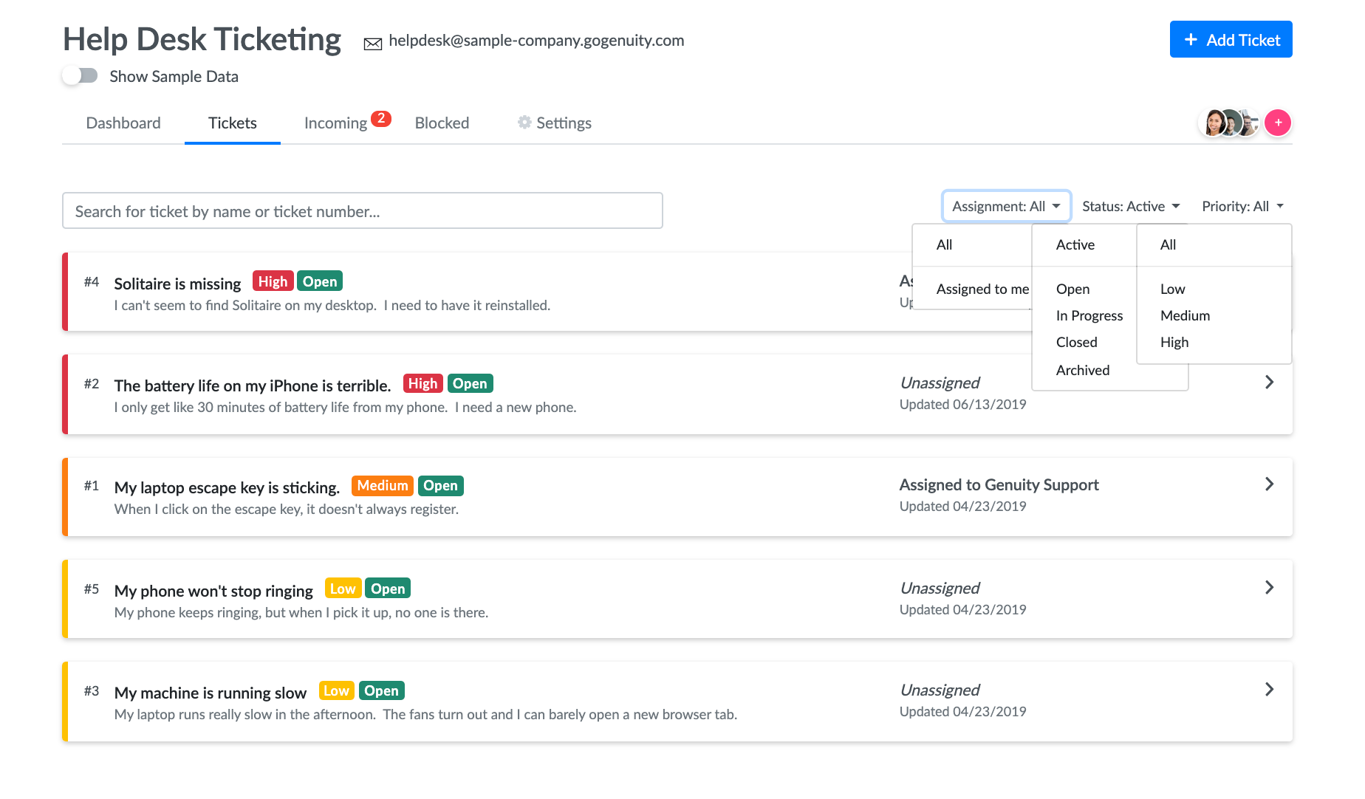Open the Status: Active filter dropdown
Screen dimensions: 1365x799
[1131, 206]
